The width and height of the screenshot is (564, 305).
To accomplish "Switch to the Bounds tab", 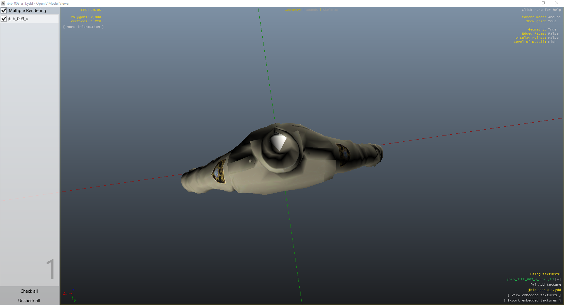I will [312, 10].
